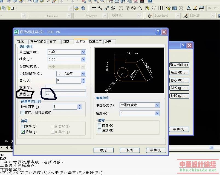The width and height of the screenshot is (220, 175).
Task: Click 新建(N)... in the background dialog
Action: pyautogui.click(x=179, y=72)
